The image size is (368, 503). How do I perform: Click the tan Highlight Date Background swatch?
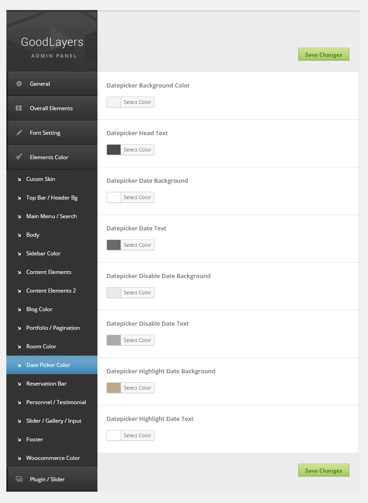114,388
